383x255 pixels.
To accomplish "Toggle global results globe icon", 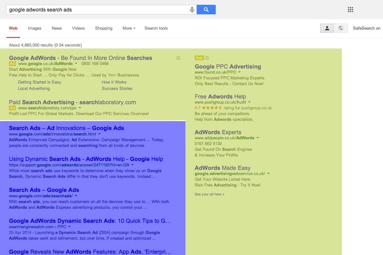I will 341,28.
